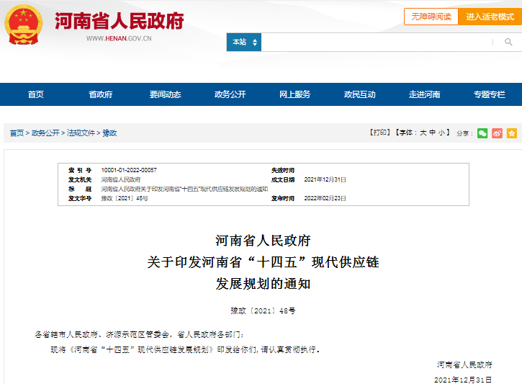Click the 打印 print link
Viewport: 522px width, 384px height.
pyautogui.click(x=379, y=133)
